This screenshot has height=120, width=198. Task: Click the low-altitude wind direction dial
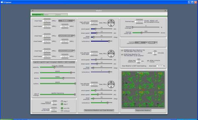(x=111, y=84)
